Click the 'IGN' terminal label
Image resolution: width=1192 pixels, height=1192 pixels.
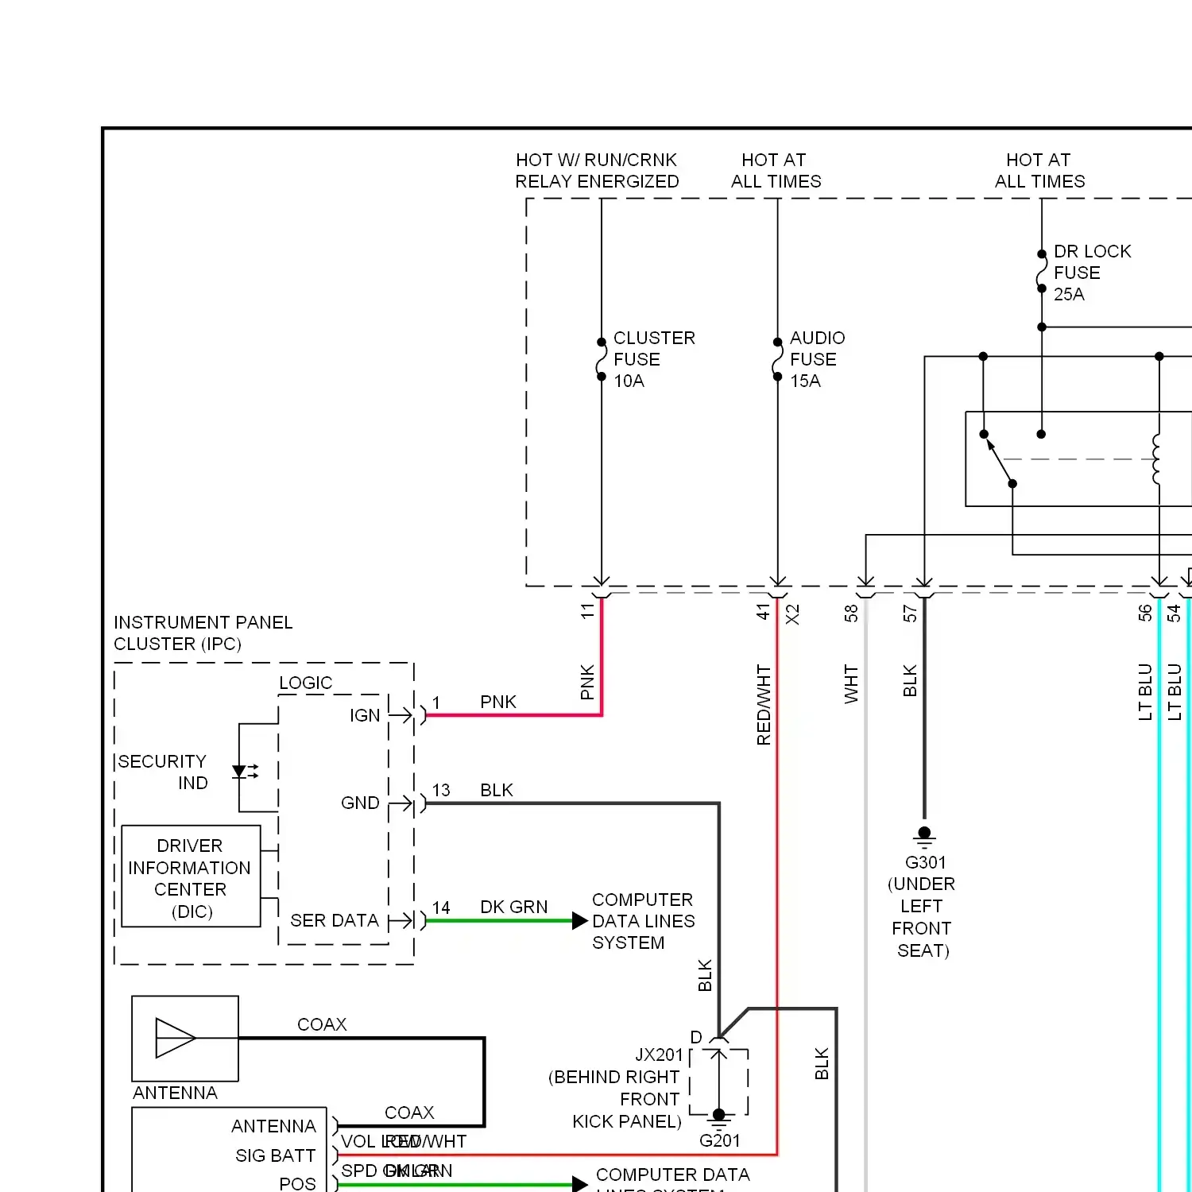point(365,715)
